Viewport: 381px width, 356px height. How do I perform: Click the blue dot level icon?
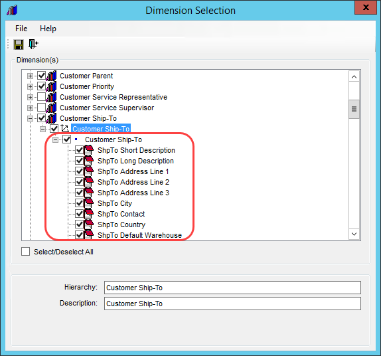click(x=76, y=139)
